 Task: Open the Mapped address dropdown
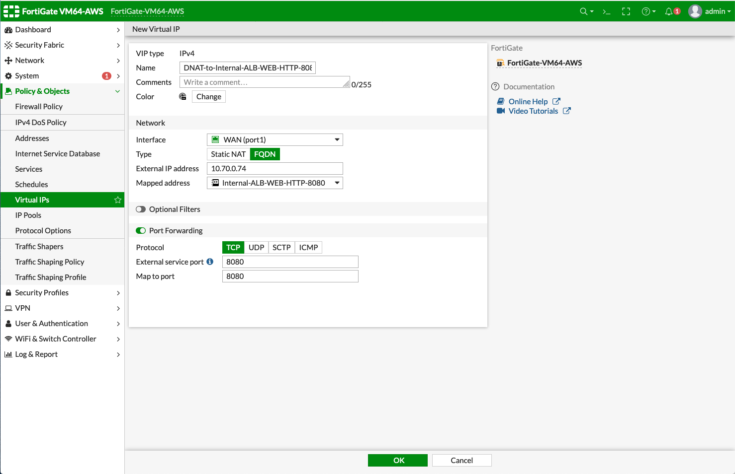click(275, 183)
